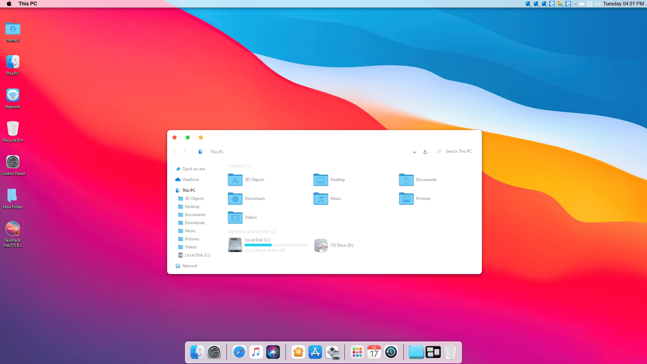
Task: Open Calendar showing July 17
Action: tap(374, 352)
